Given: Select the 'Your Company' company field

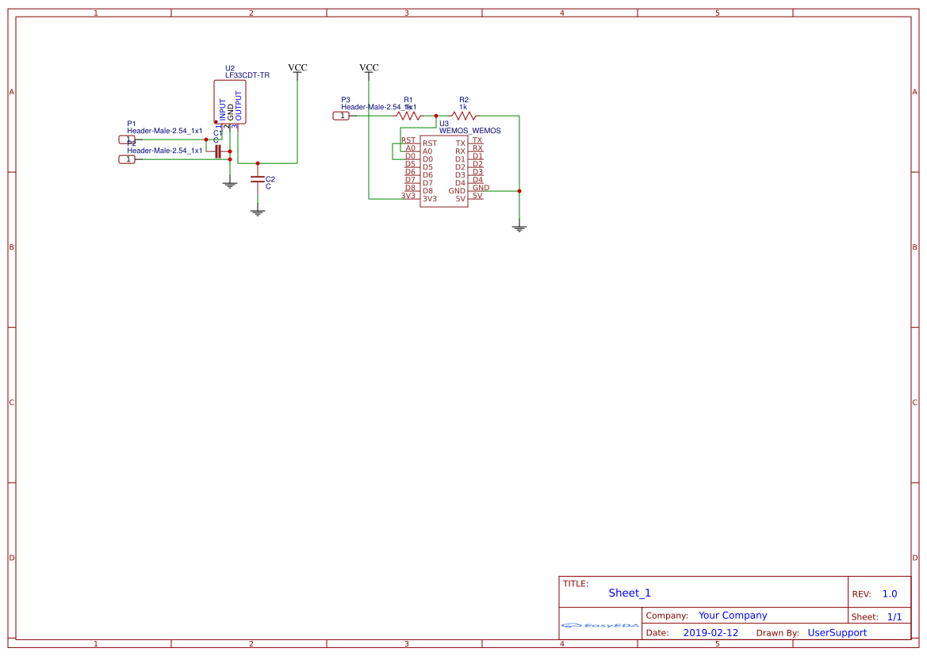Looking at the screenshot, I should [733, 616].
